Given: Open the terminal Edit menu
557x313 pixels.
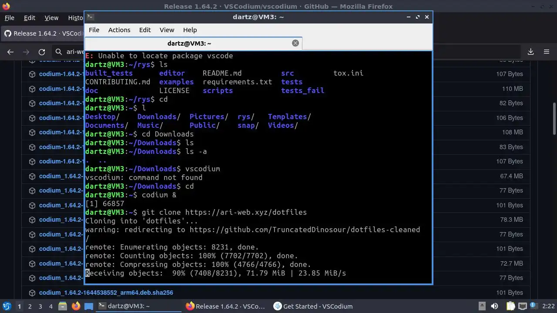Looking at the screenshot, I should (x=145, y=30).
